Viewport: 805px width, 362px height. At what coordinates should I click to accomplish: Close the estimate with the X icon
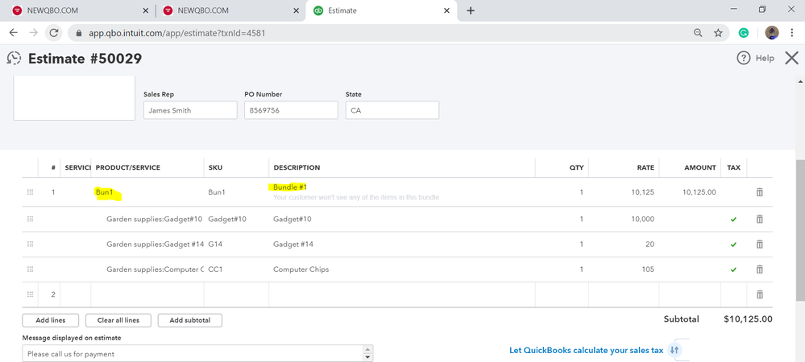[791, 58]
